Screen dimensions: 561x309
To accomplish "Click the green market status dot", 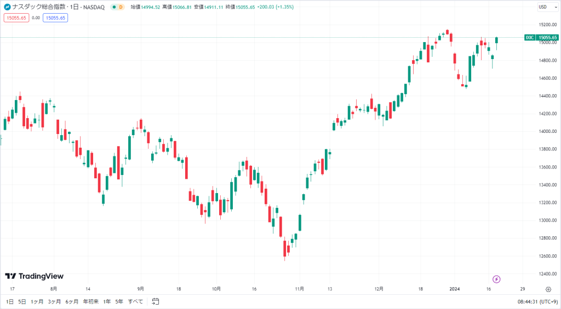I will (114, 7).
